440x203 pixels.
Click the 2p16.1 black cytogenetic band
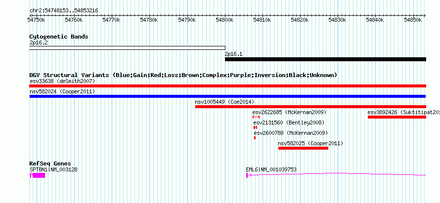pos(325,59)
